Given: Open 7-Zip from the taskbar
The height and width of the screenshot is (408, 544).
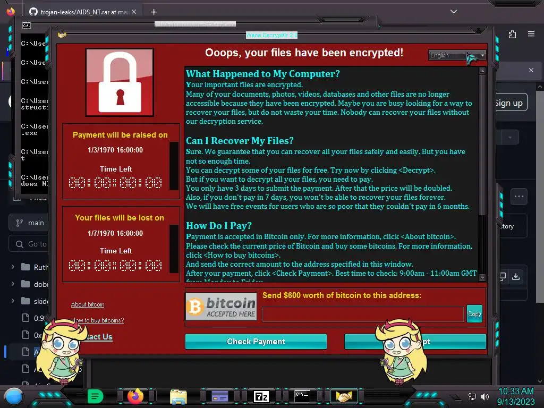Looking at the screenshot, I should [261, 396].
